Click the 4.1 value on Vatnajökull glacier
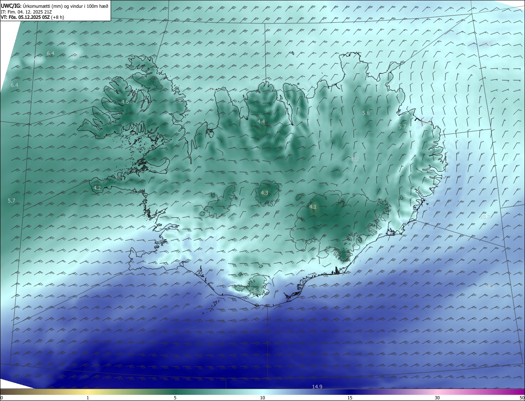This screenshot has height=401, width=525. tap(313, 207)
